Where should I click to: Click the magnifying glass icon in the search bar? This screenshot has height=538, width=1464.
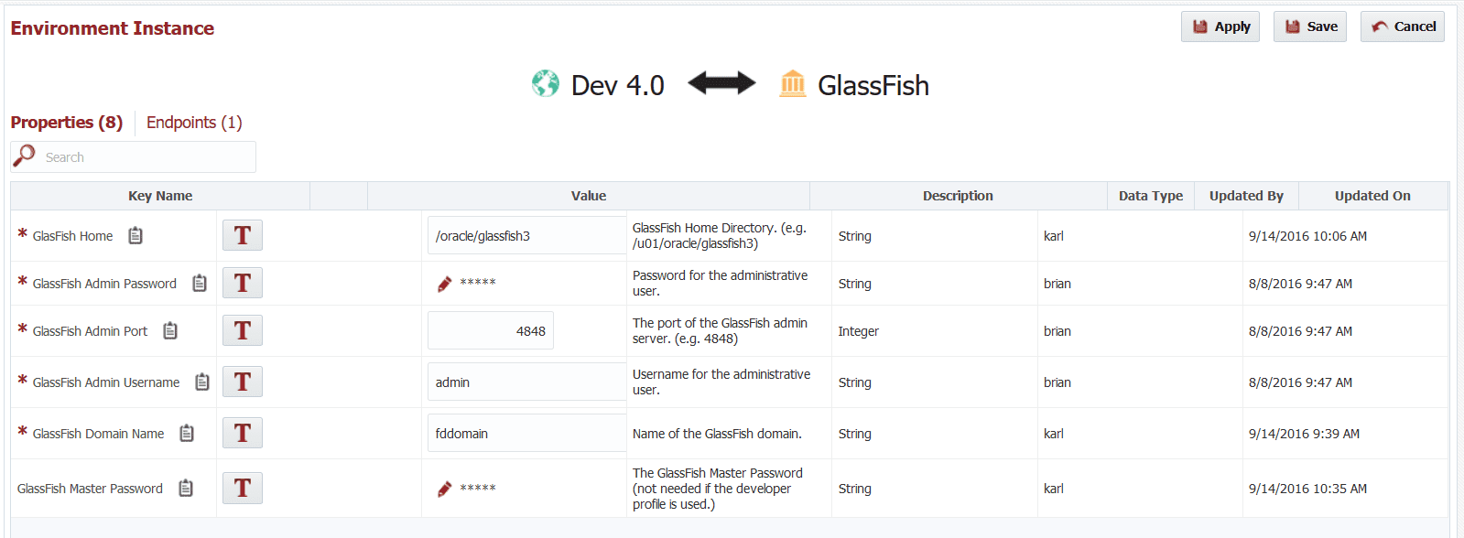click(23, 156)
